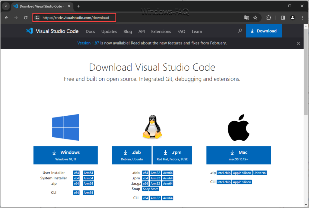Download Linux .deb x64 package

click(x=145, y=173)
